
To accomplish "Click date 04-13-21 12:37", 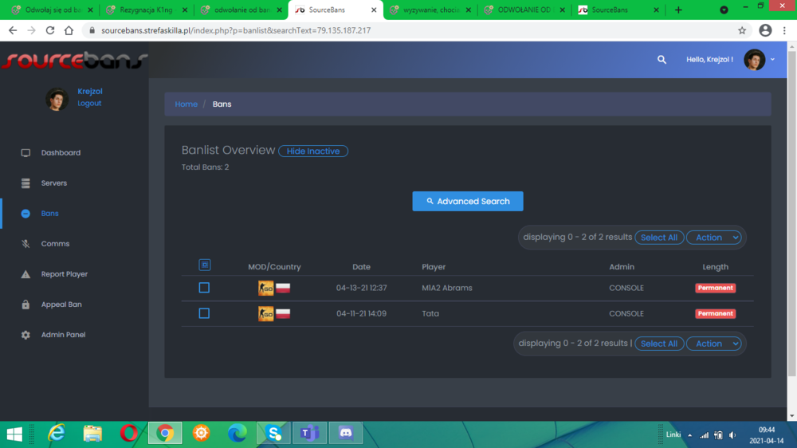I will (x=361, y=288).
